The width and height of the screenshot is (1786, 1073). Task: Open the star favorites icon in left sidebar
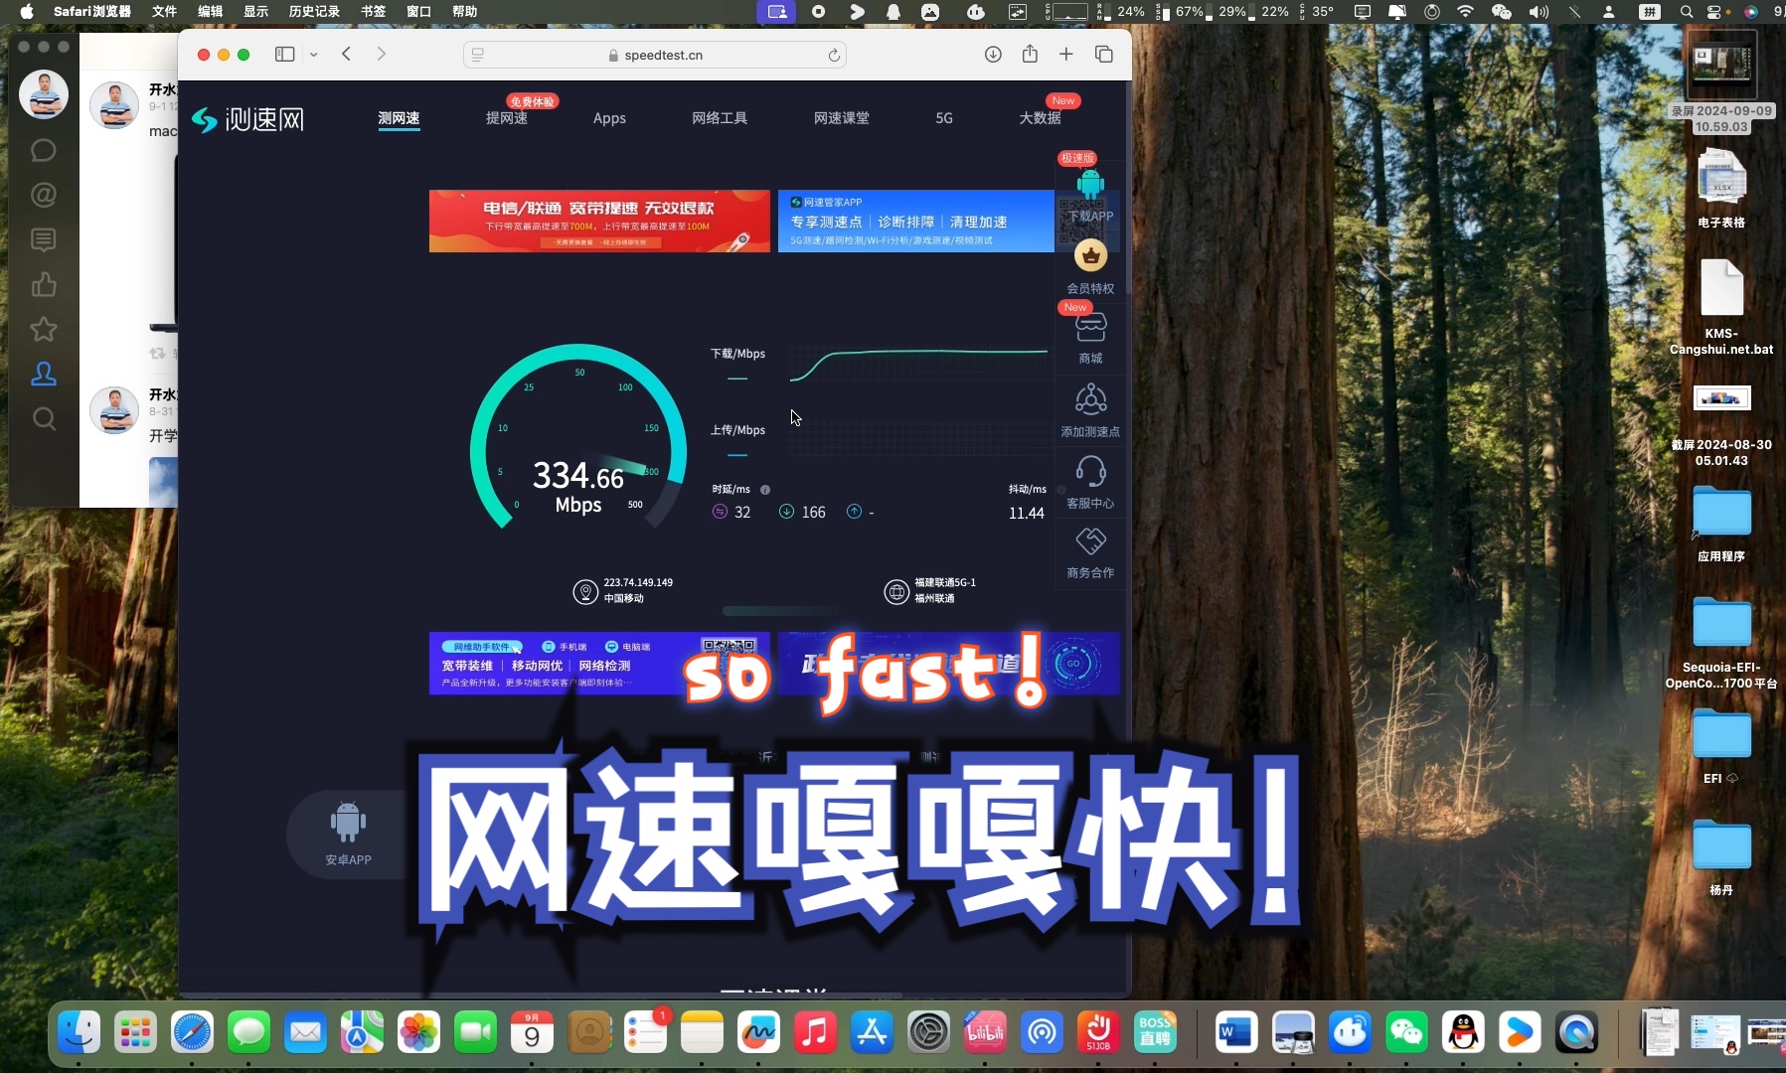[44, 329]
